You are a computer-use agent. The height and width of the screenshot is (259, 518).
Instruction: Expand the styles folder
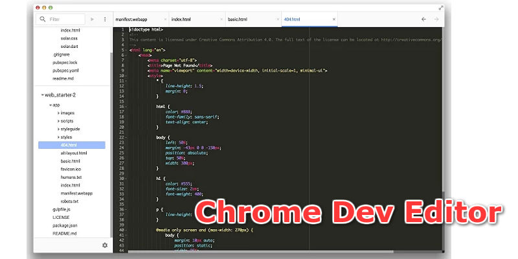[x=58, y=137]
